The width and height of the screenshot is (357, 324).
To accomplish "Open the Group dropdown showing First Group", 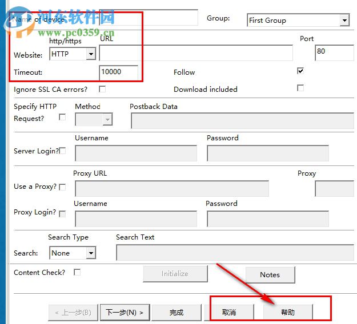I will (x=298, y=20).
